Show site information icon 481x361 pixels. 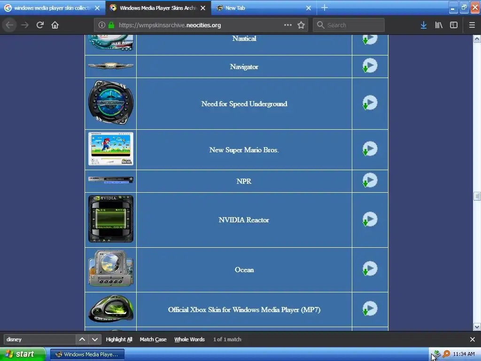pos(102,25)
